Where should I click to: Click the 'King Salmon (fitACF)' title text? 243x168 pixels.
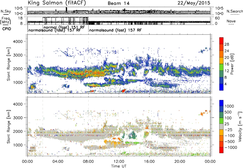pyautogui.click(x=57, y=3)
